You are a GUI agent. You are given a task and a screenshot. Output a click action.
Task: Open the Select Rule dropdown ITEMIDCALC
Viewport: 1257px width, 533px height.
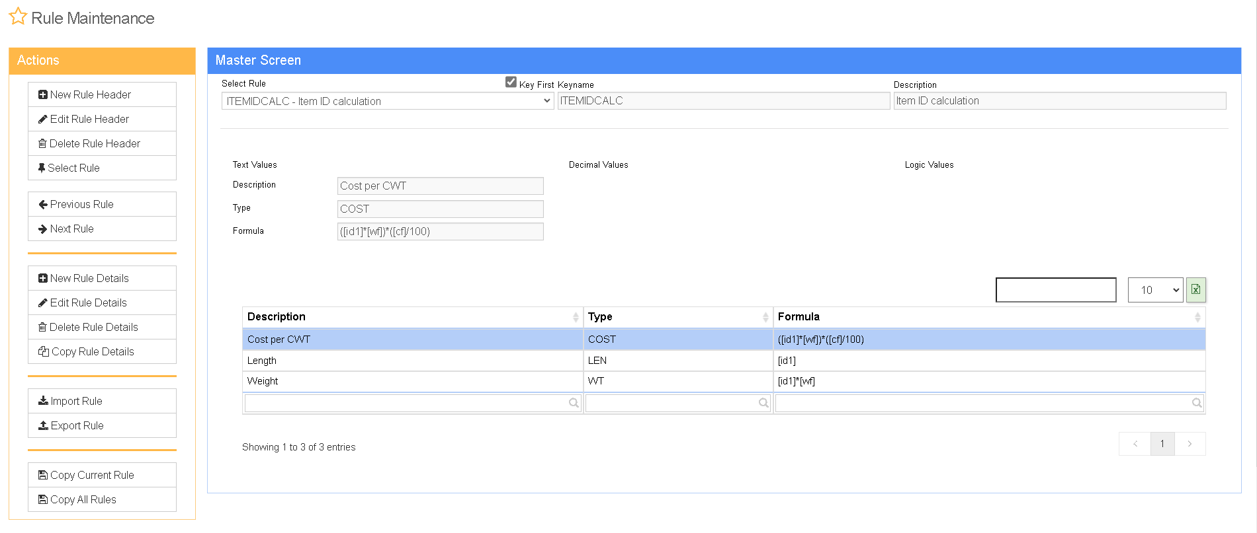point(388,101)
